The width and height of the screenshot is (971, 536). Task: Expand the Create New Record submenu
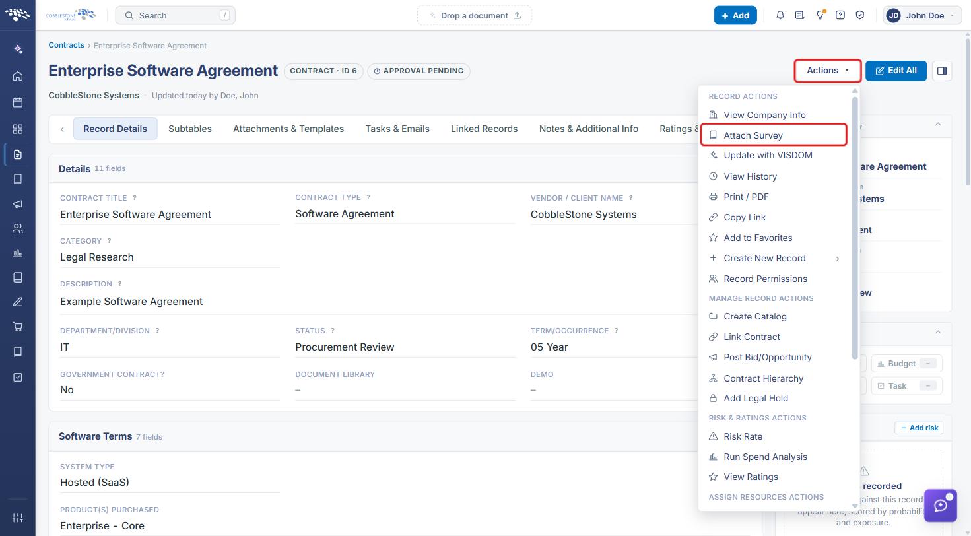click(x=775, y=258)
